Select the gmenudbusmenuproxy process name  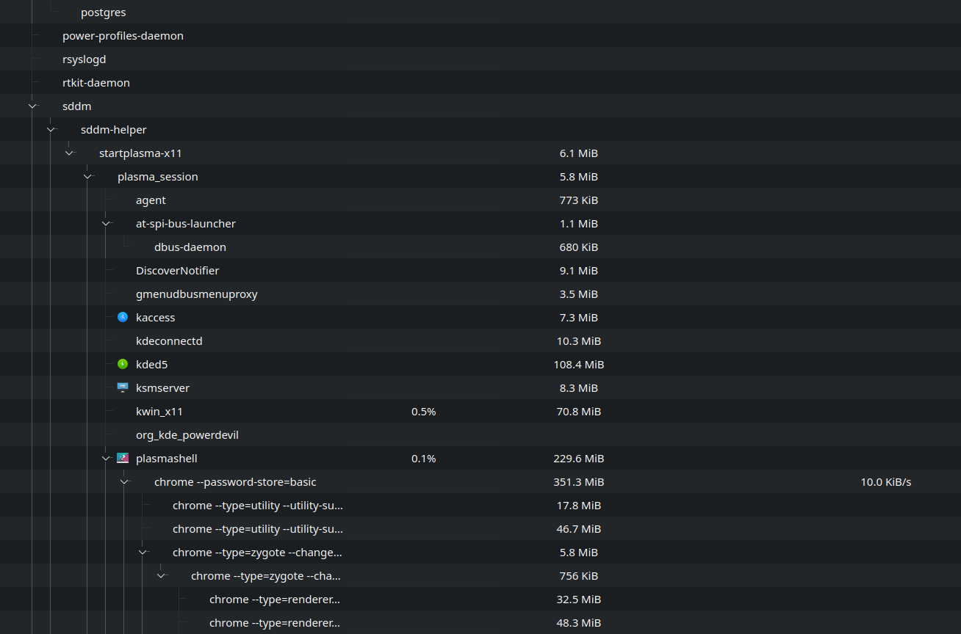point(197,294)
